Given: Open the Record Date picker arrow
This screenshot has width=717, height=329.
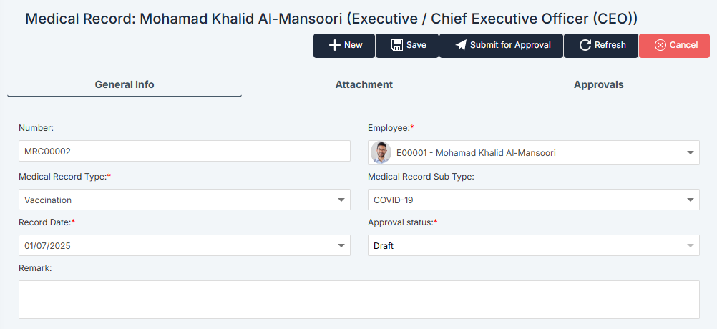Looking at the screenshot, I should (341, 246).
